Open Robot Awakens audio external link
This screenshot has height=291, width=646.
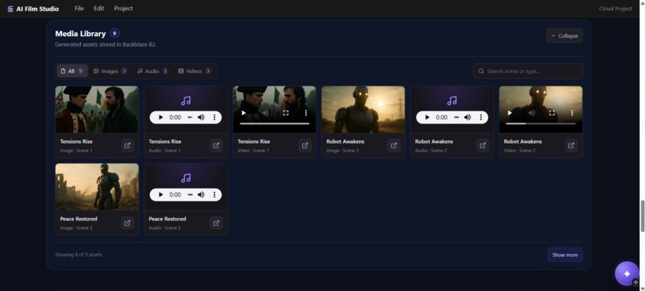[482, 145]
